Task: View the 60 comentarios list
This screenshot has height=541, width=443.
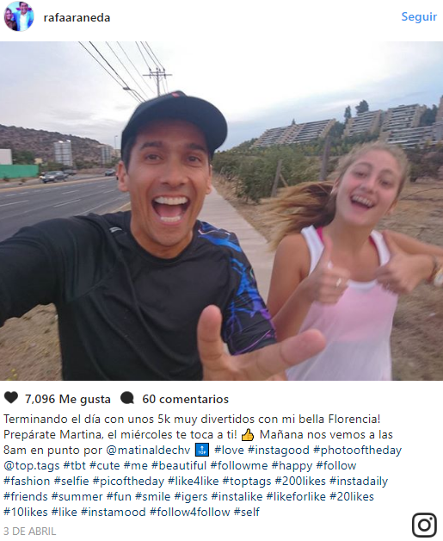Action: (185, 399)
